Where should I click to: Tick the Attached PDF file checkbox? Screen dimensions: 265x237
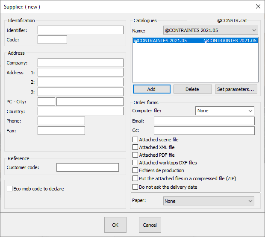click(135, 155)
